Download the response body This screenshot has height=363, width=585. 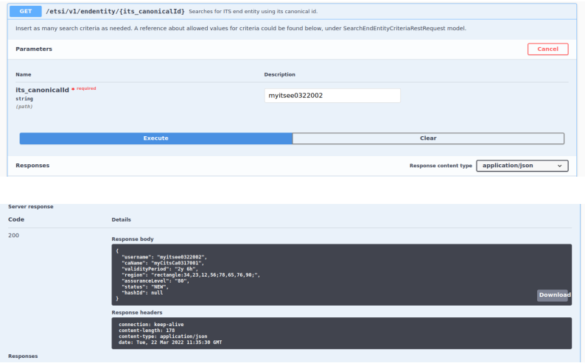[x=553, y=295]
